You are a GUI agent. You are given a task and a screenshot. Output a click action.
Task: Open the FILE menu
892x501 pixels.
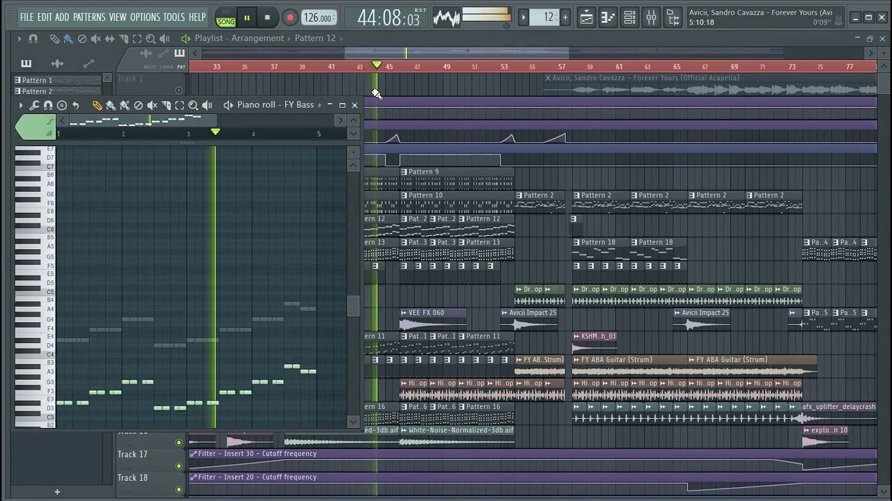pos(26,17)
